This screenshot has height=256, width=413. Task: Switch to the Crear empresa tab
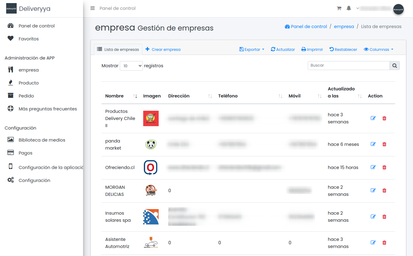click(x=163, y=49)
